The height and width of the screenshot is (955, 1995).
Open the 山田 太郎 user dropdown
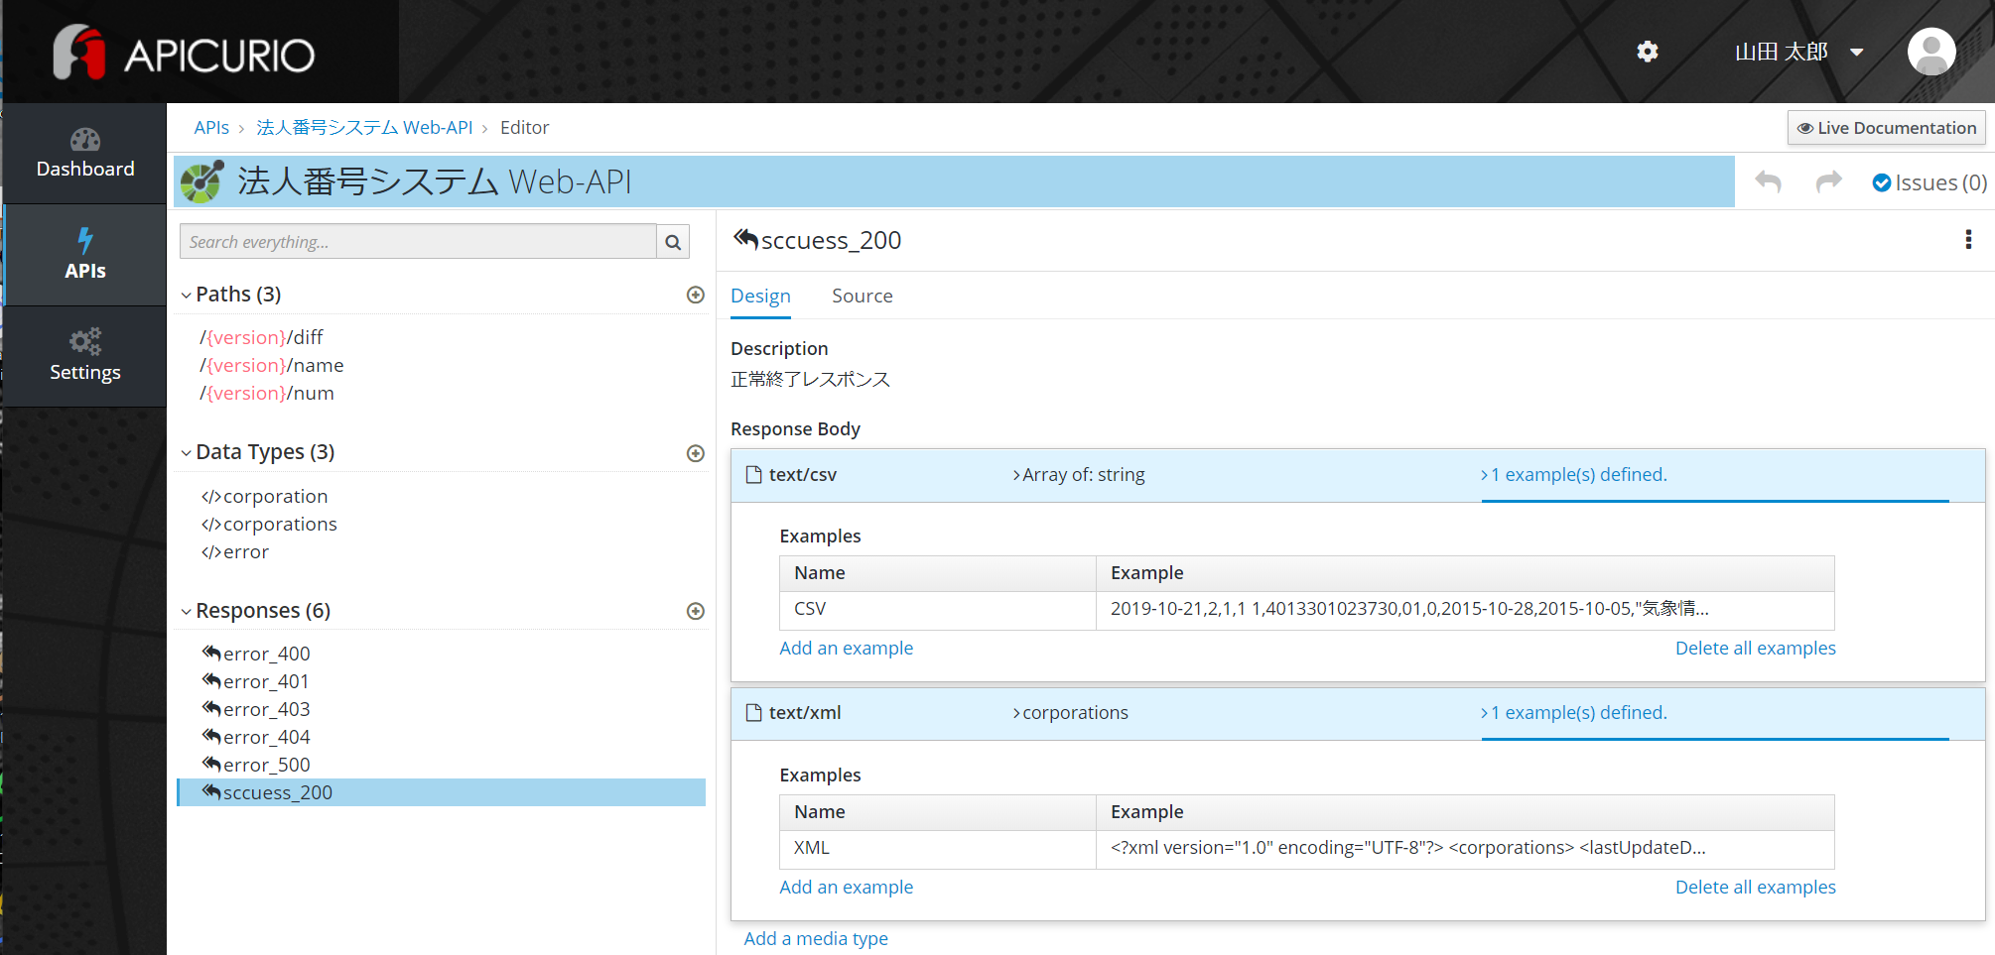pyautogui.click(x=1798, y=52)
